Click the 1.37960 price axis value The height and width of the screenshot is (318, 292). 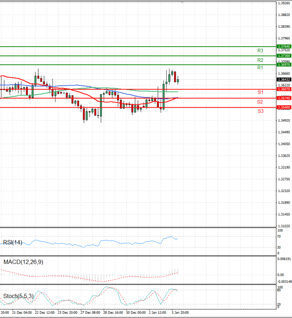pyautogui.click(x=284, y=38)
